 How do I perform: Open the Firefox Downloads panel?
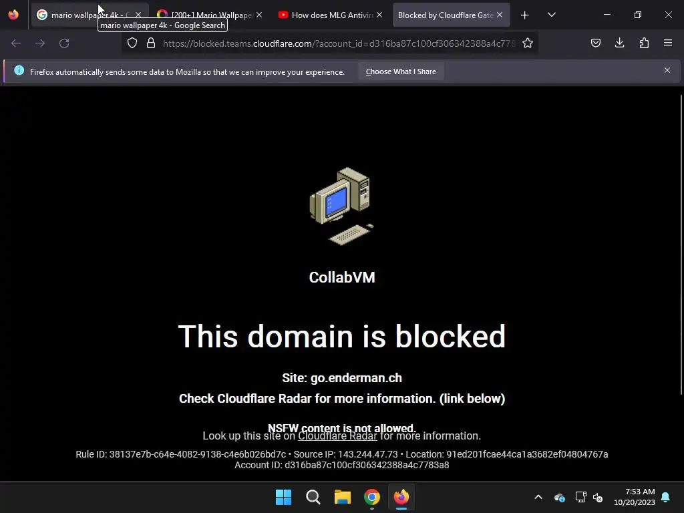pos(619,43)
